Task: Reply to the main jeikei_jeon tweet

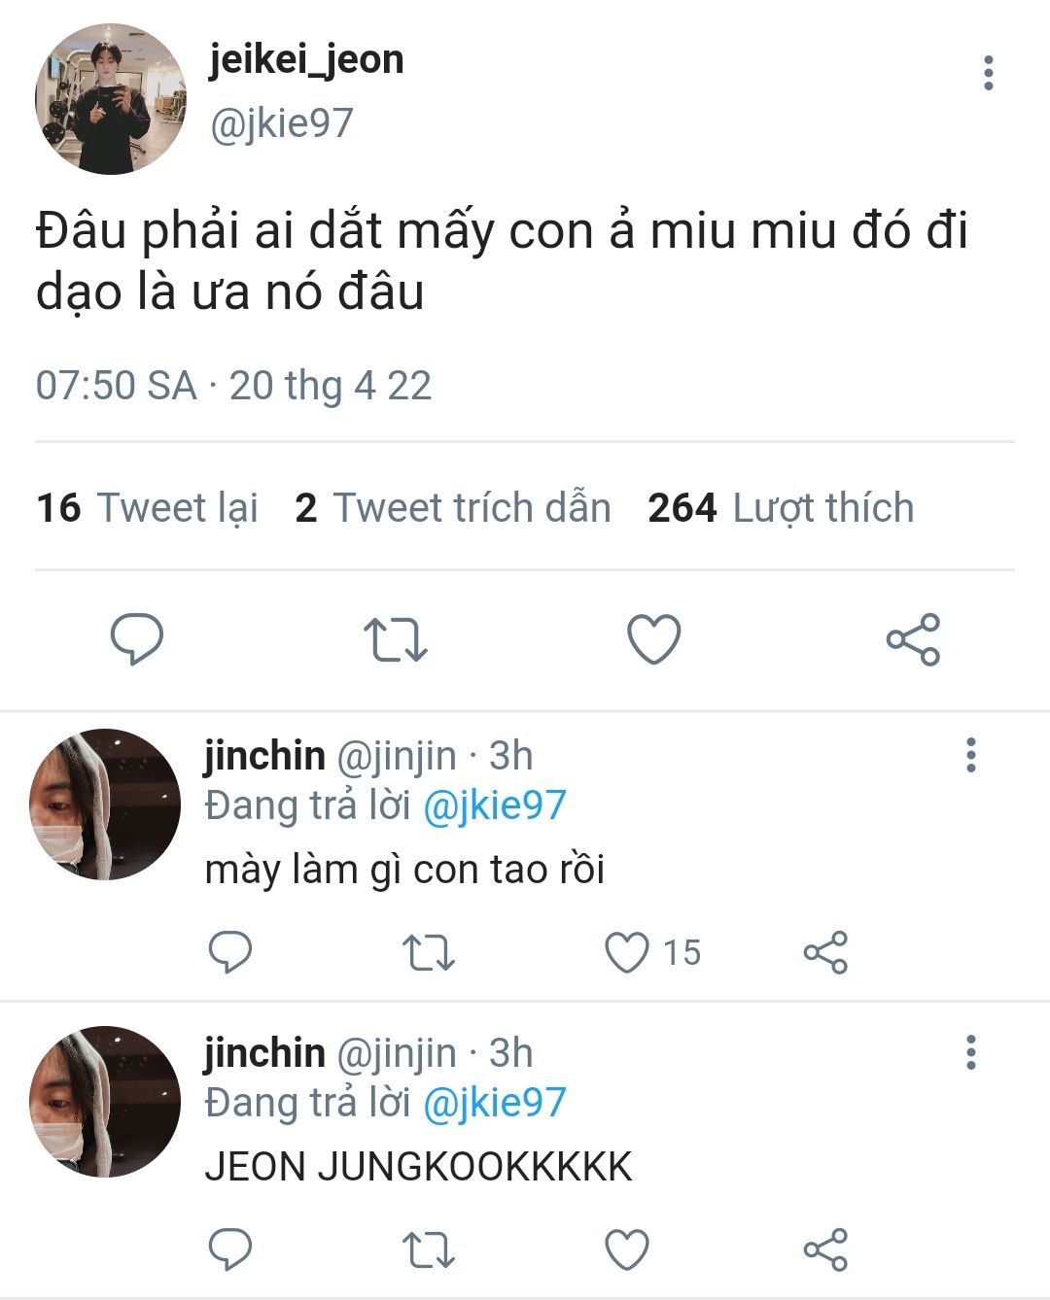Action: [136, 638]
